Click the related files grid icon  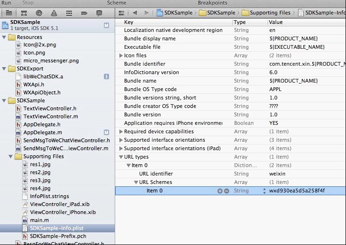tap(122, 13)
